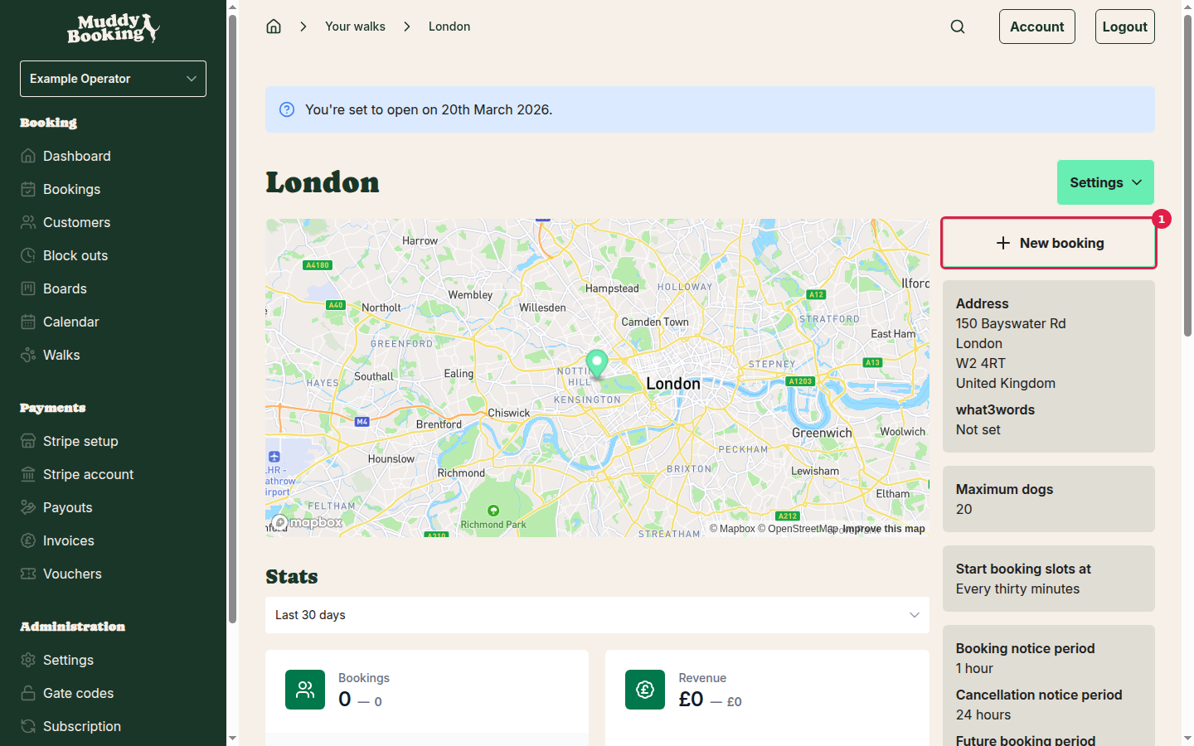Click the help question-mark icon in the banner
The height and width of the screenshot is (746, 1194).
(286, 109)
